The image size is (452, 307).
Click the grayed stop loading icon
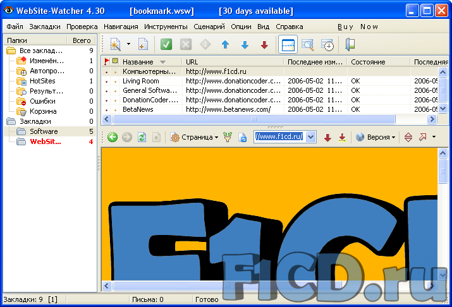pyautogui.click(x=156, y=137)
